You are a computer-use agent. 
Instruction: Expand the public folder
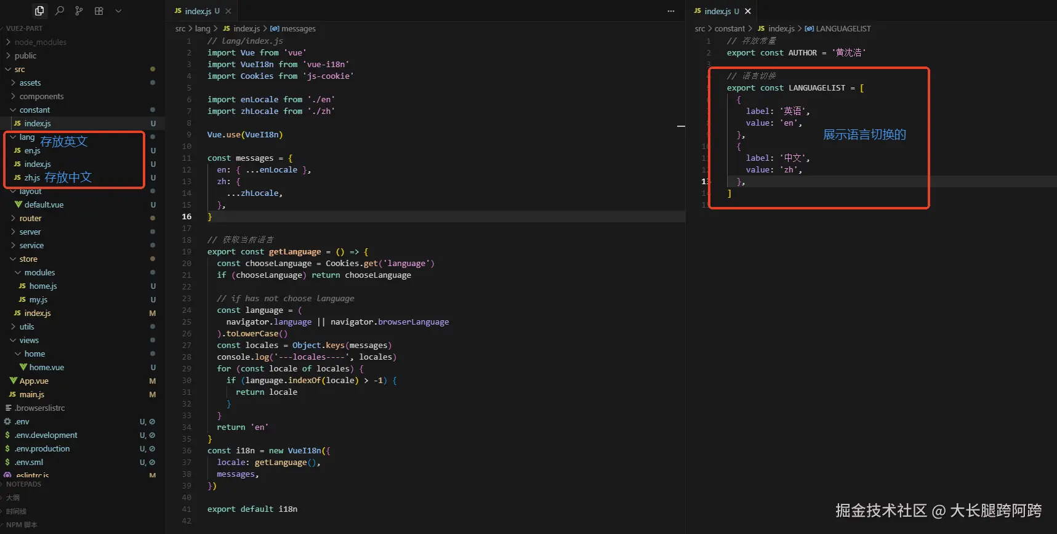[x=82, y=55]
